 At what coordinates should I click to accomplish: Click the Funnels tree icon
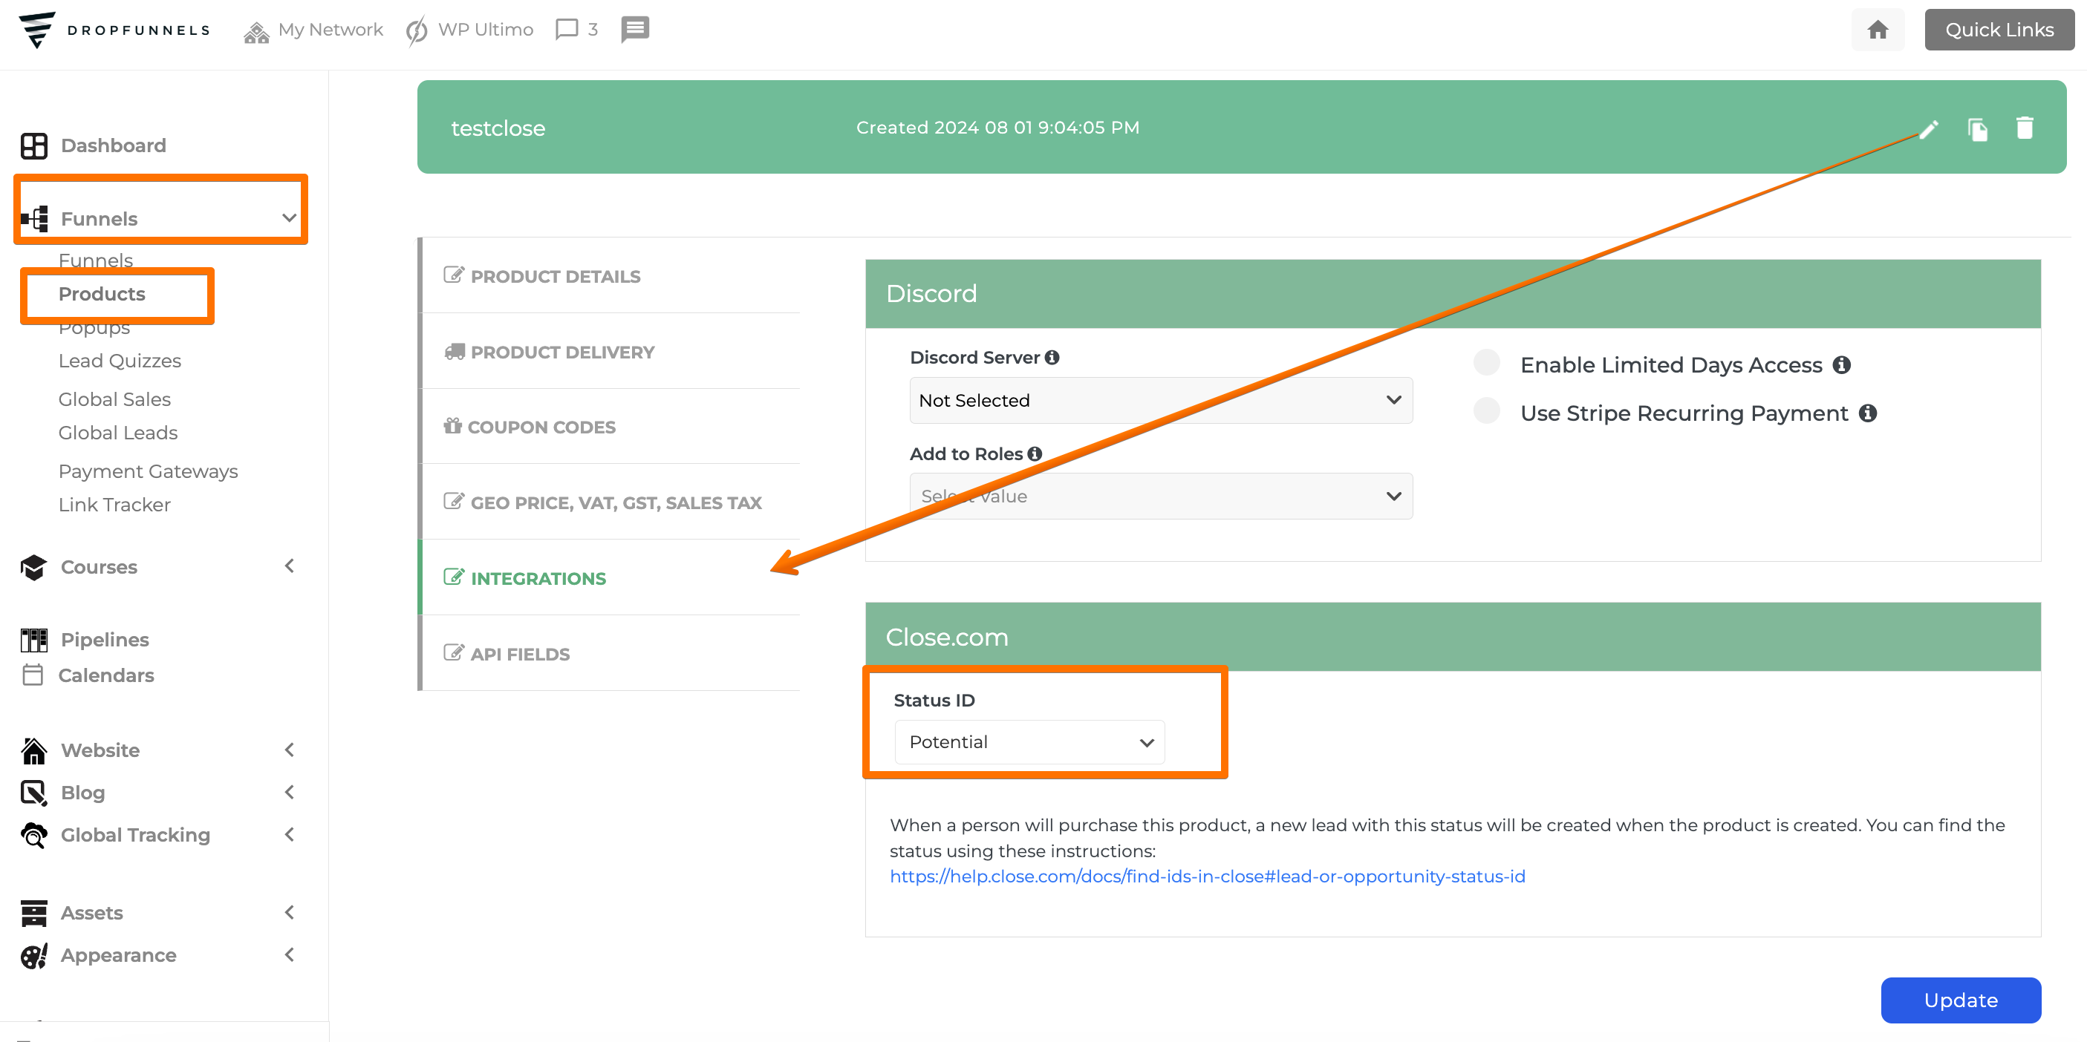coord(34,219)
